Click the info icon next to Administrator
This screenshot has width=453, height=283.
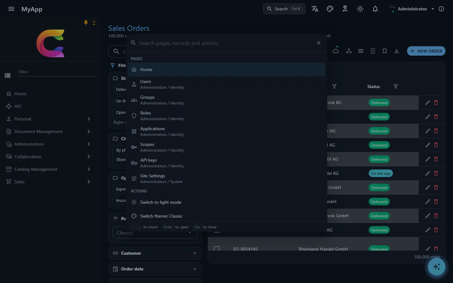441,9
